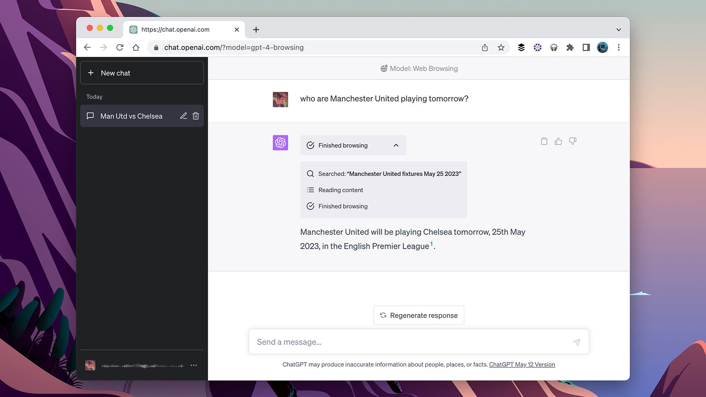Viewport: 706px width, 397px height.
Task: Reload the current page
Action: pos(120,48)
